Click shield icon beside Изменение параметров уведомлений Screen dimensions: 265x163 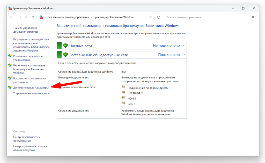coord(10,56)
